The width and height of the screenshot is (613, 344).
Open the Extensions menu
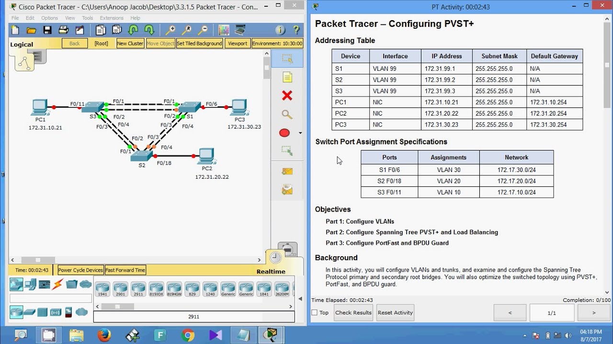112,18
